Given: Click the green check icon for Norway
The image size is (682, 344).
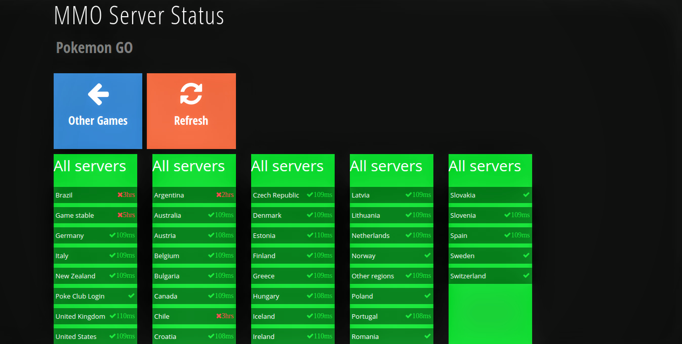Looking at the screenshot, I should pyautogui.click(x=428, y=255).
